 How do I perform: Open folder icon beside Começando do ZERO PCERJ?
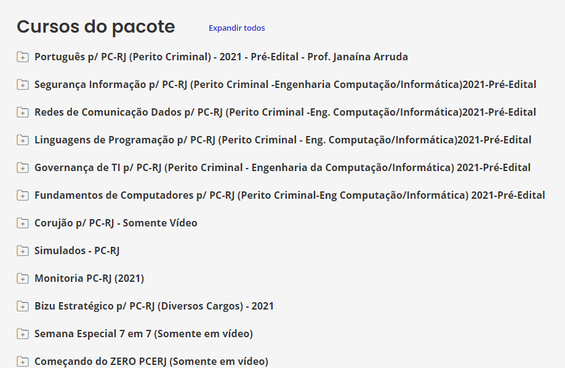click(23, 361)
